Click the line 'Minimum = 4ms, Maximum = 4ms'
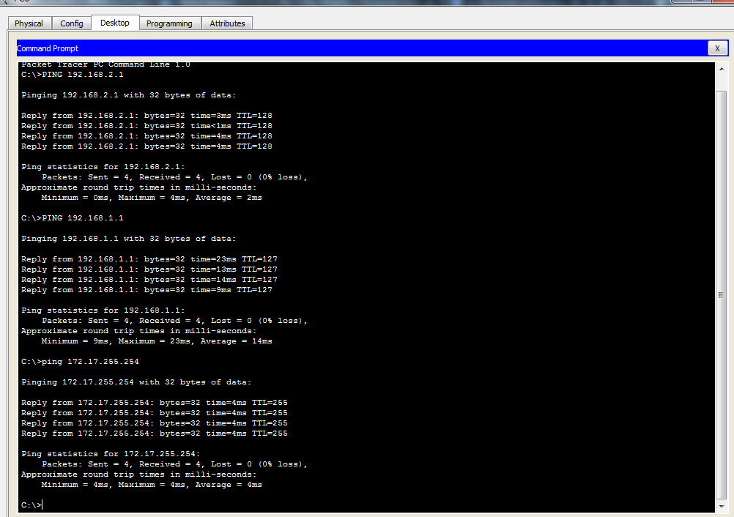Viewport: 734px width, 517px height. point(152,486)
